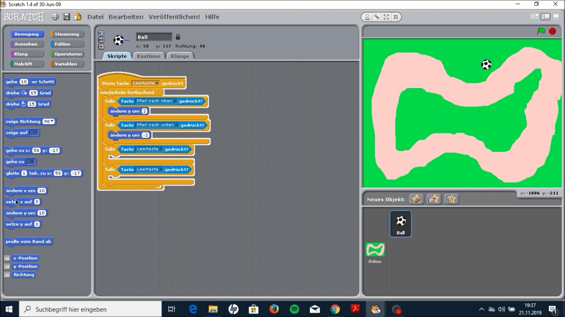Choose new sprite from file
The image size is (565, 317).
click(x=433, y=199)
